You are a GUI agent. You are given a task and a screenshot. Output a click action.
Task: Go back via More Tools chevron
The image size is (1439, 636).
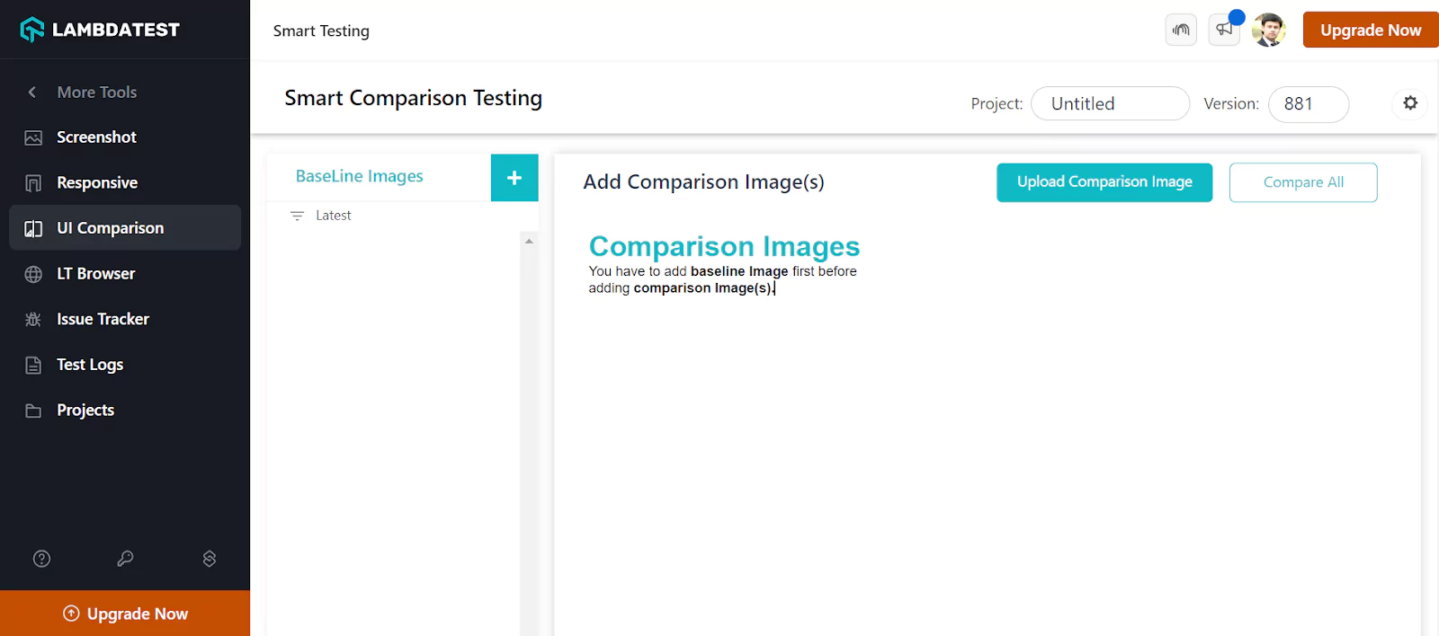coord(32,92)
